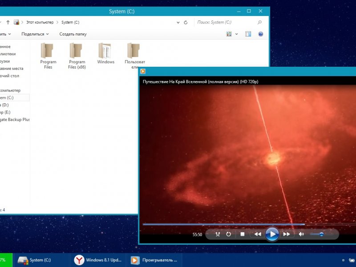Screen dimensions: 356x267
Task: Click the computer icon in address bar
Action: point(16,22)
